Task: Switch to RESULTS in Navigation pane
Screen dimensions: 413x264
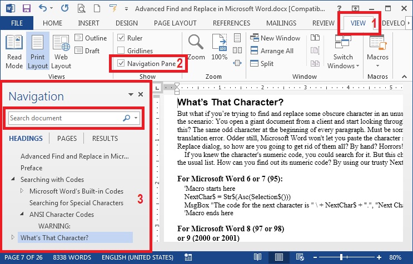Action: point(105,139)
